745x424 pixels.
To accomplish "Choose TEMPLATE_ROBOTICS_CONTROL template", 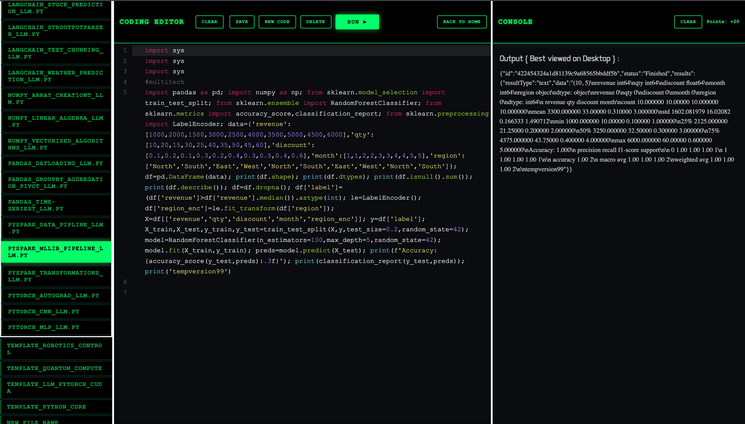I will click(56, 349).
